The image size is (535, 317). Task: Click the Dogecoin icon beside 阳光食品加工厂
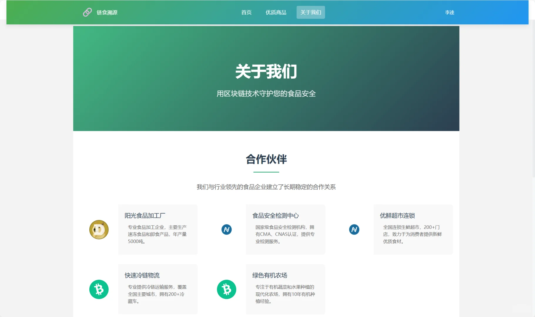(x=99, y=229)
